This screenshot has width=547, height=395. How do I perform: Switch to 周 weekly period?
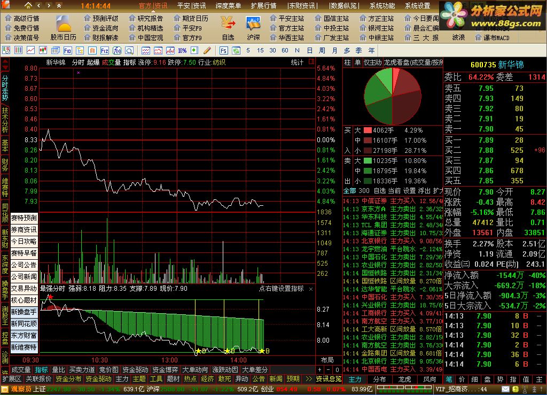(322, 50)
